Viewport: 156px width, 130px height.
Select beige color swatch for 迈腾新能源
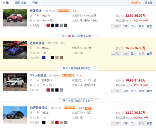tap(57, 58)
